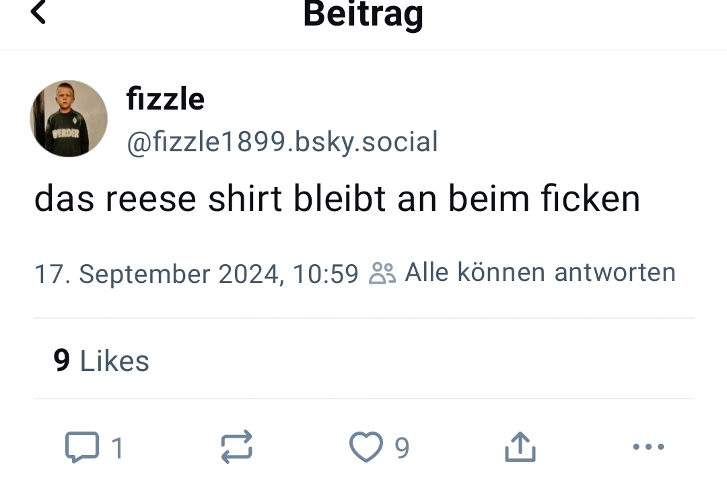This screenshot has width=727, height=484.
Task: Open the @fizzle1899.bsky.social handle
Action: coord(282,142)
